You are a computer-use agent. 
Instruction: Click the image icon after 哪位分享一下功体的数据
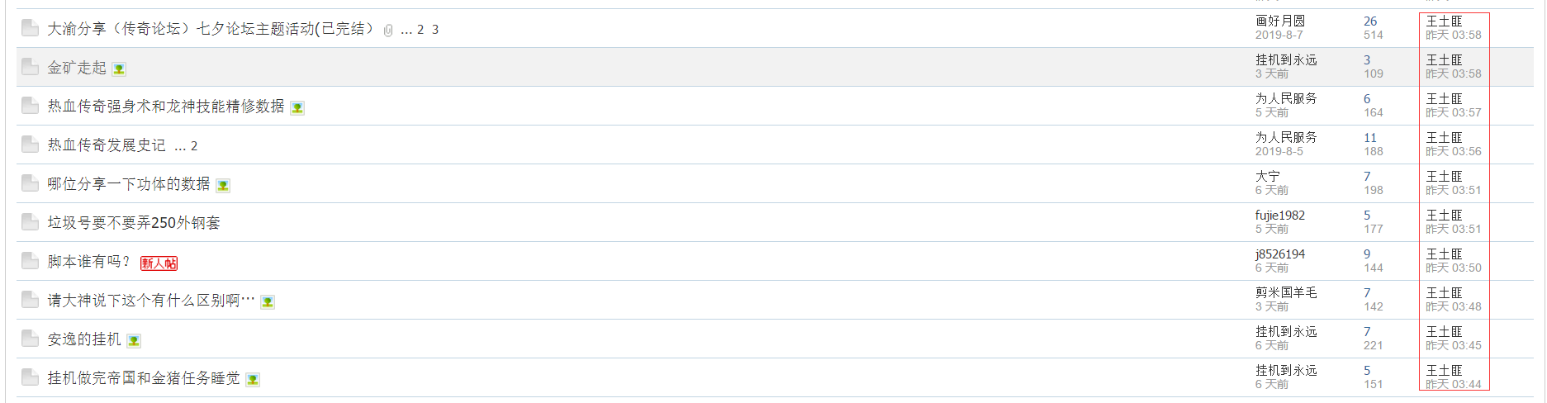(x=223, y=186)
